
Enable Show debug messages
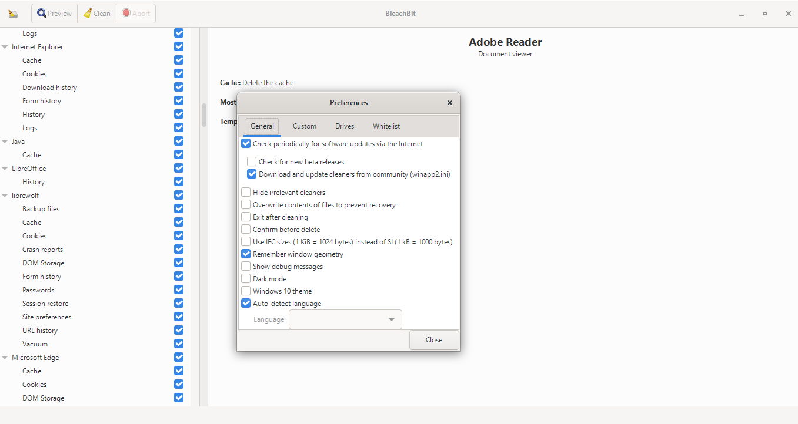(246, 267)
